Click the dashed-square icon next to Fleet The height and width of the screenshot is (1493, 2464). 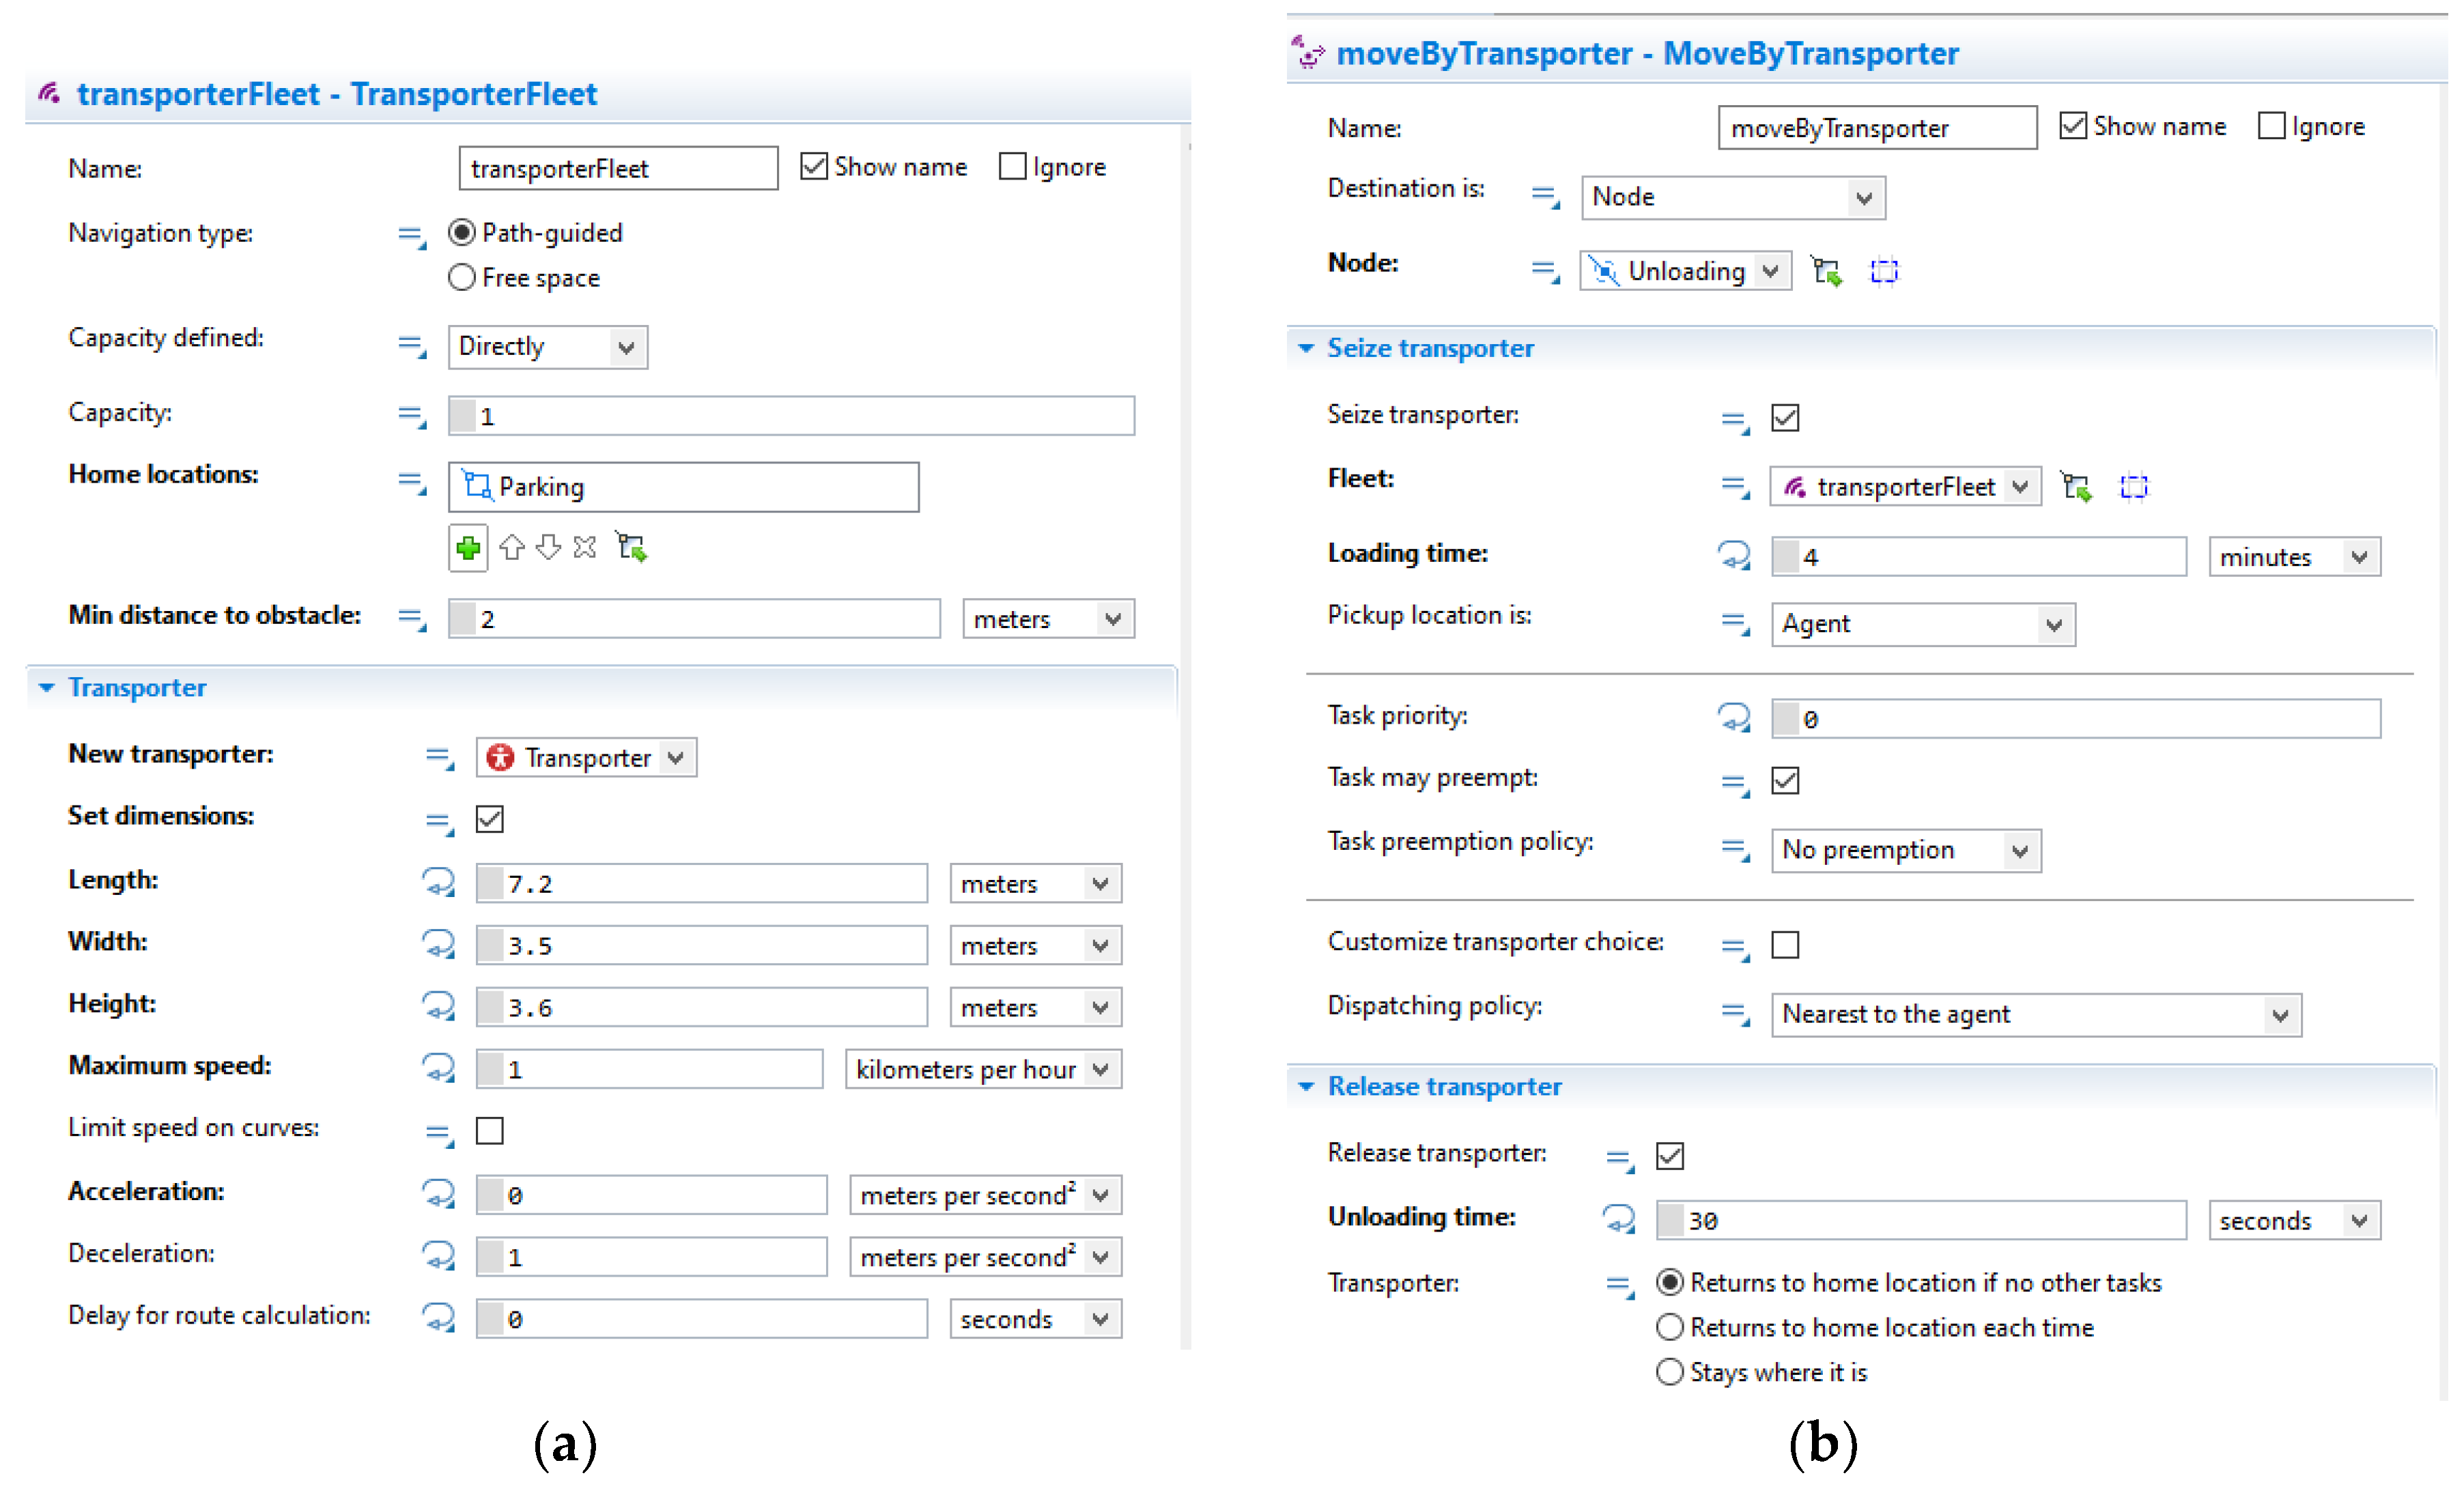click(2133, 487)
